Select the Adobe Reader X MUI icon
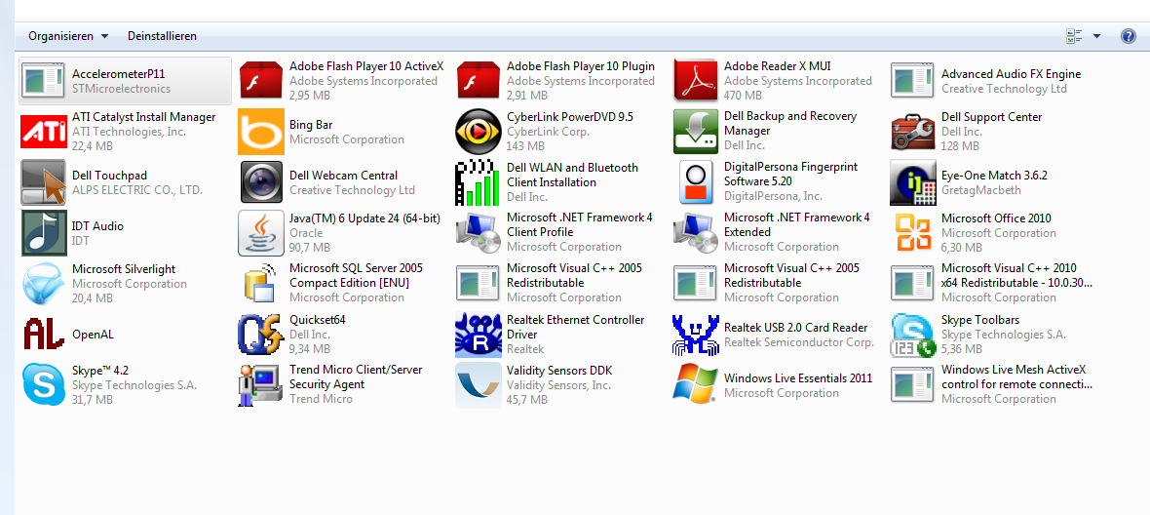1150x515 pixels. click(695, 80)
